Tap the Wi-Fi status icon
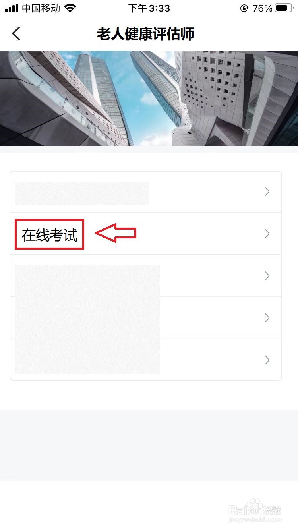The image size is (298, 530). tap(70, 8)
